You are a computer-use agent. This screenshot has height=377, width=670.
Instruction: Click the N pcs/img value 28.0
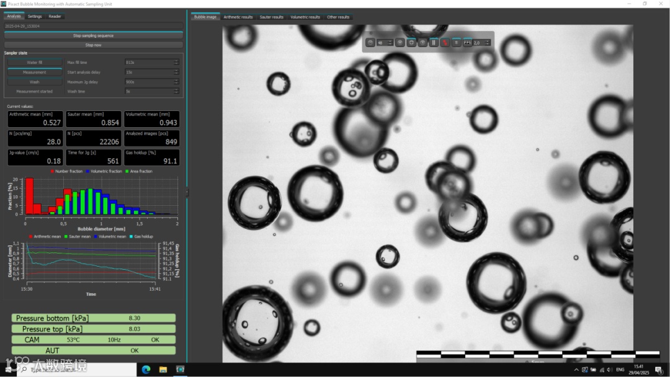pos(54,142)
